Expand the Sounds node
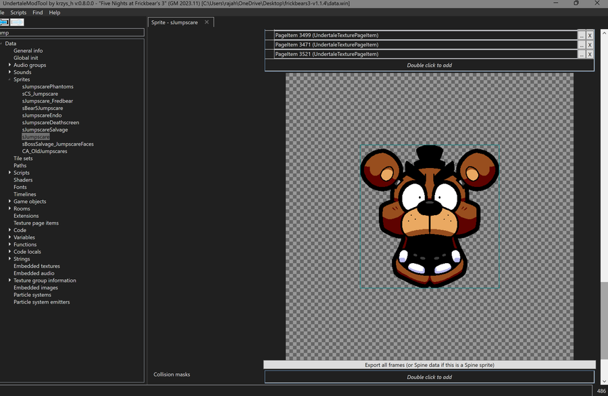The width and height of the screenshot is (608, 396). point(9,72)
